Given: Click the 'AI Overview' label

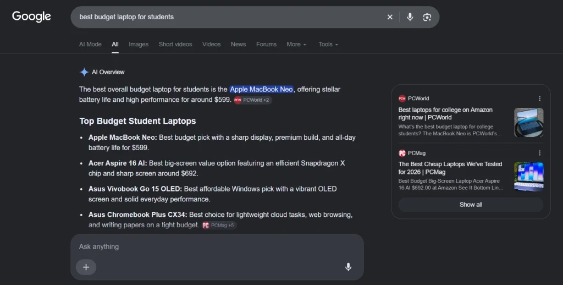Looking at the screenshot, I should pos(108,72).
